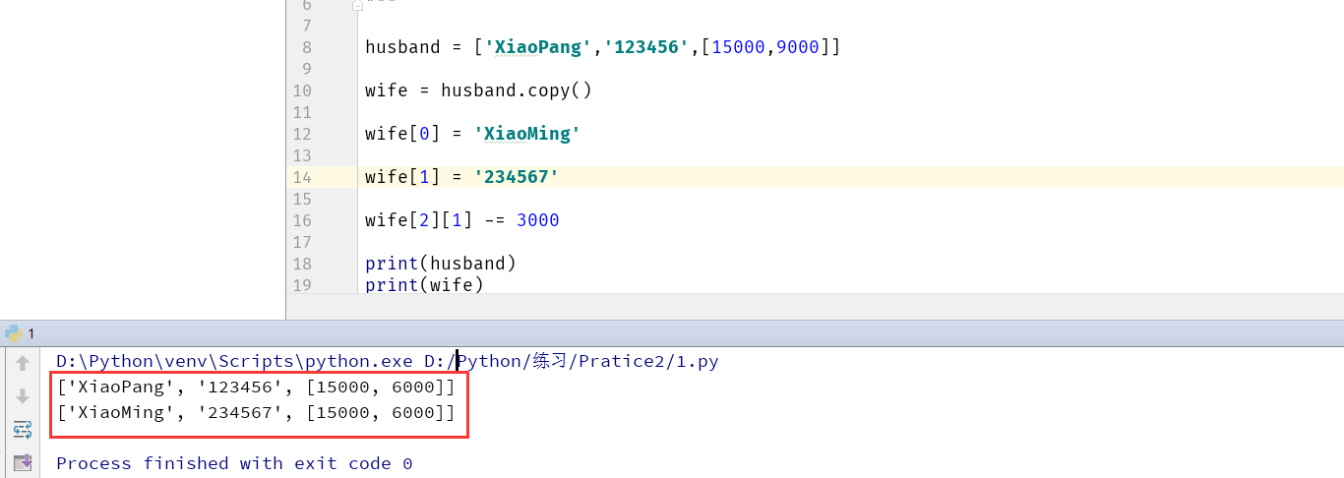The height and width of the screenshot is (478, 1344).
Task: Click gutter line number 14
Action: (301, 177)
